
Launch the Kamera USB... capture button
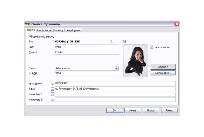coord(163,73)
